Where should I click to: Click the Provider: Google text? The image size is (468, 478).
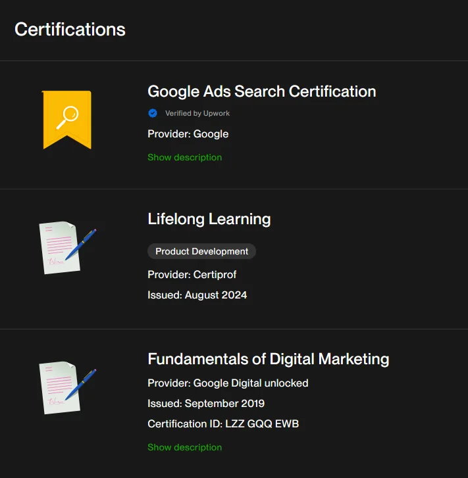pyautogui.click(x=188, y=134)
